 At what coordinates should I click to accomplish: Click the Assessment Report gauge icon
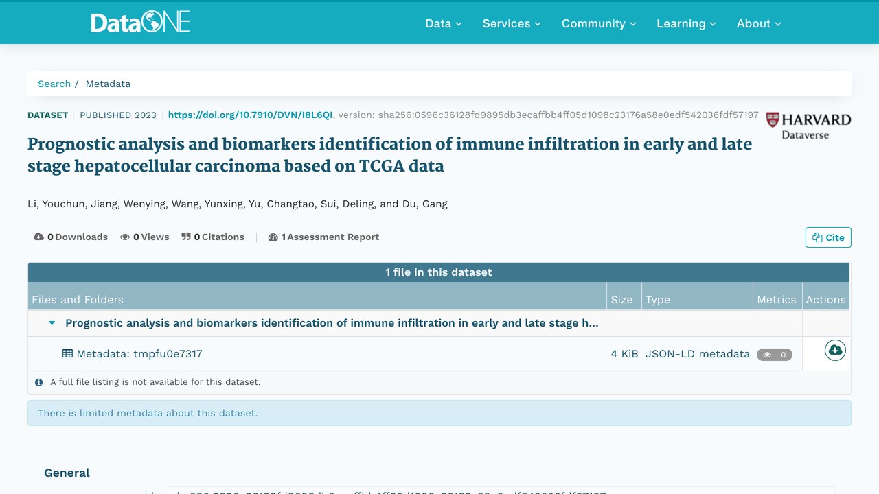273,237
